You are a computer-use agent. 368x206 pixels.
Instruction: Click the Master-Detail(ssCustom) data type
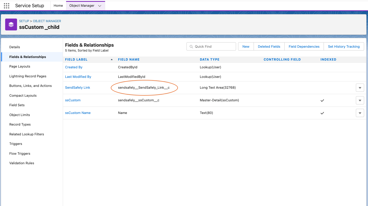point(219,100)
